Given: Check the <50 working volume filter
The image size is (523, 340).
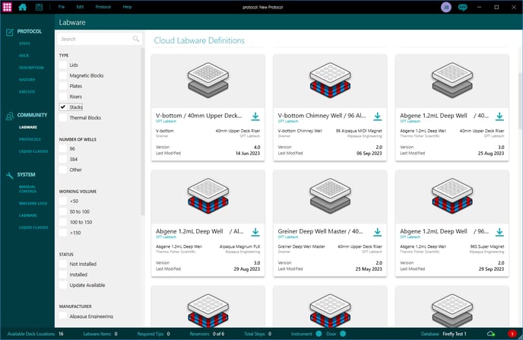Looking at the screenshot, I should coord(62,202).
